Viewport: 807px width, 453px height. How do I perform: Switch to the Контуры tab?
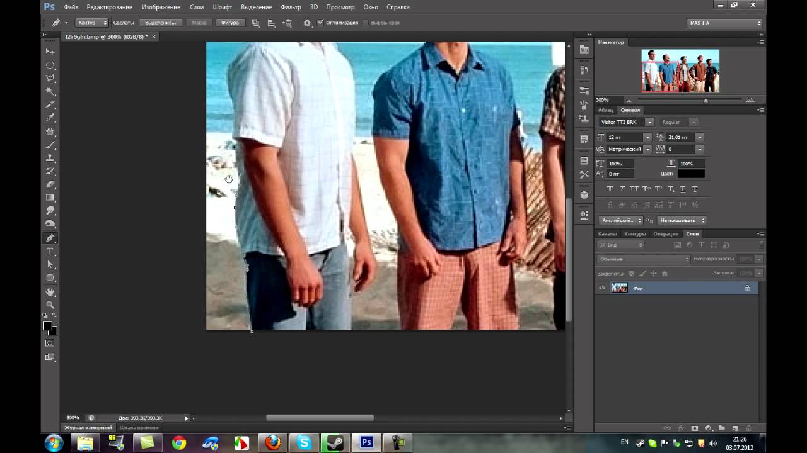(635, 234)
